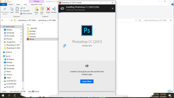This screenshot has width=174, height=98.
Task: Click the red Delete icon
Action: click(x=48, y=9)
